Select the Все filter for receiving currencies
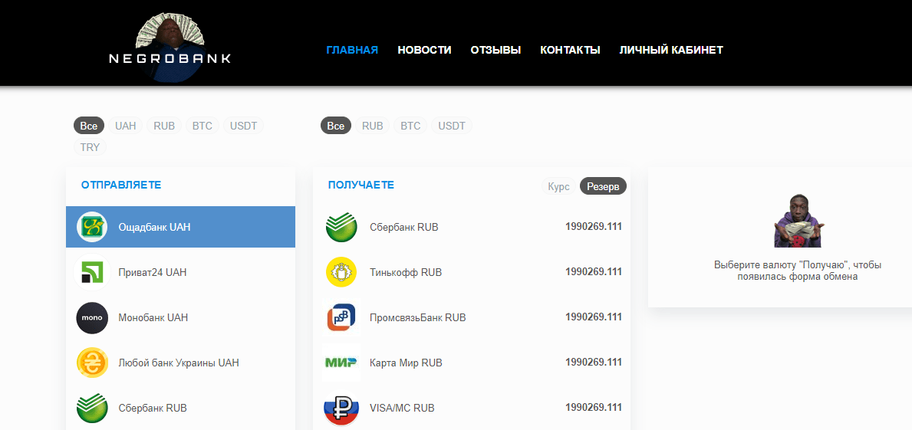Image resolution: width=912 pixels, height=430 pixels. click(336, 126)
